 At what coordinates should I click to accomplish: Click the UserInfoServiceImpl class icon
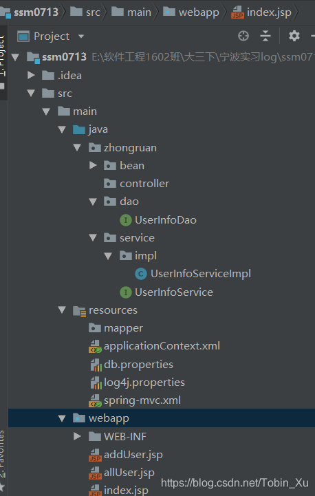pos(141,274)
